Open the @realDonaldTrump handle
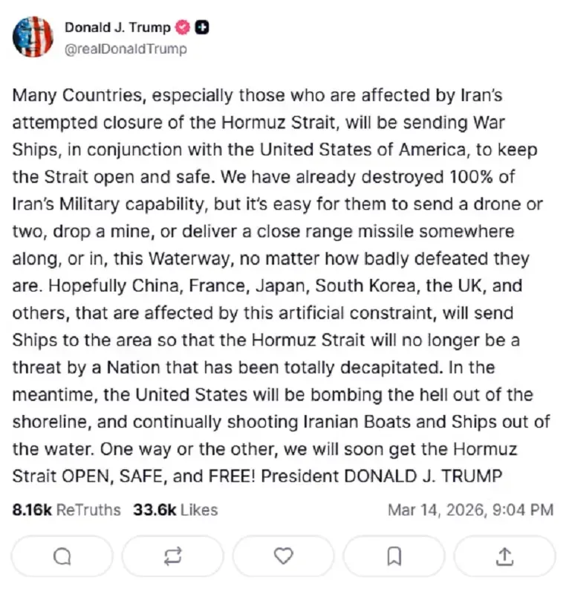569x595 pixels. (126, 49)
